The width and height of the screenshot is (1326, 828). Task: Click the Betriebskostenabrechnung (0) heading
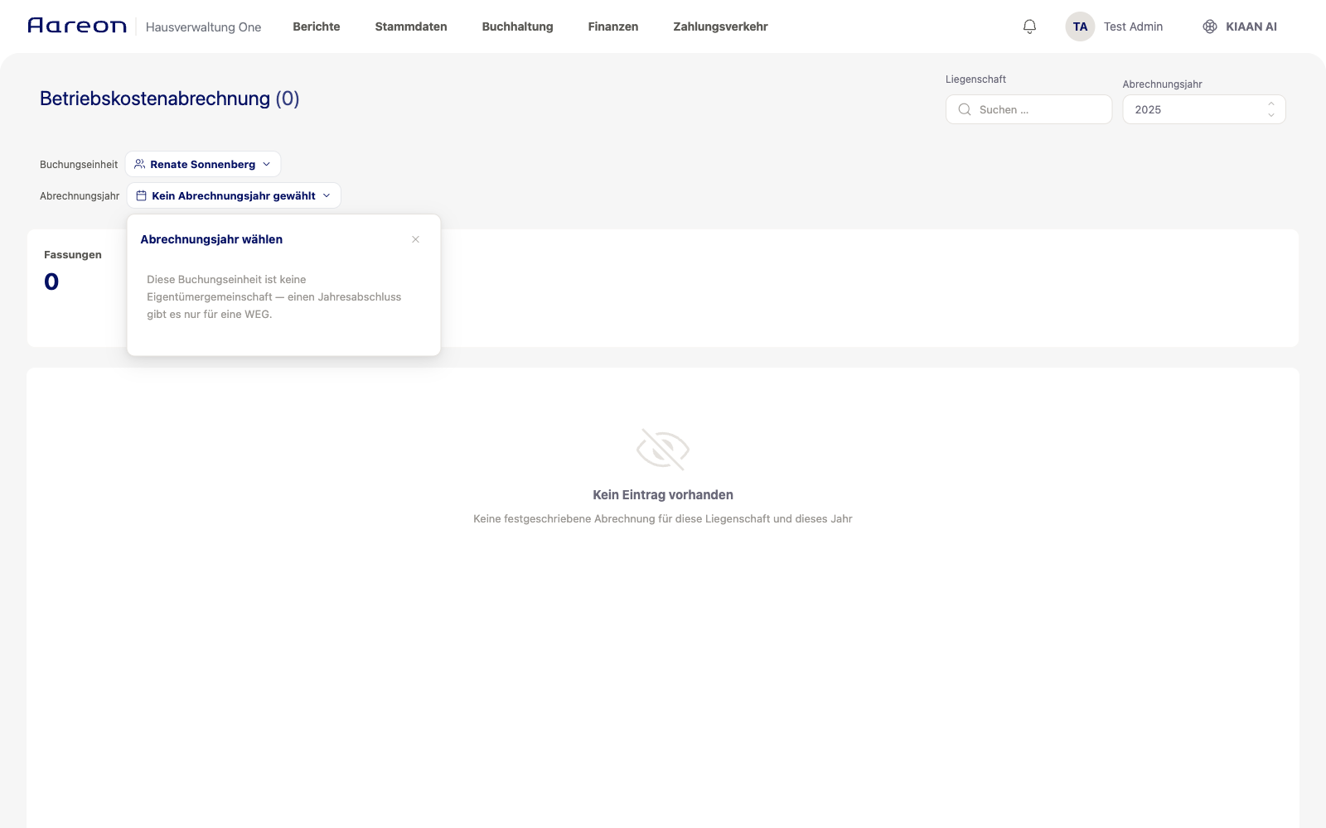tap(170, 99)
